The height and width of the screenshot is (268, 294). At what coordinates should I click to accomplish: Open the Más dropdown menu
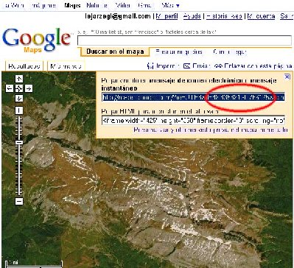tap(170, 5)
